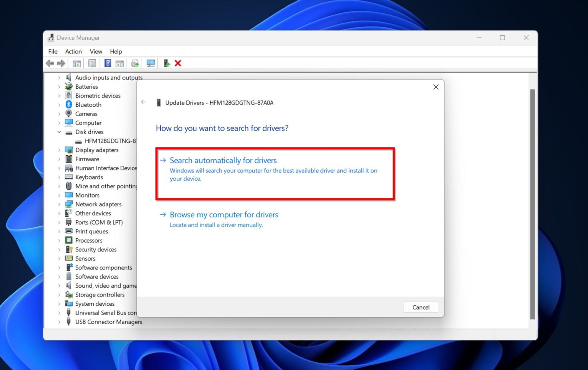
Task: Click the Forward navigation arrow
Action: pos(61,63)
